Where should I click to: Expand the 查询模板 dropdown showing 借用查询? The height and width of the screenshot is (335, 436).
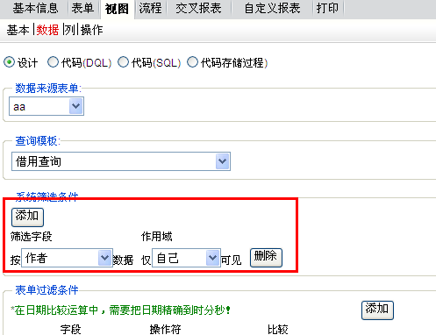121,161
